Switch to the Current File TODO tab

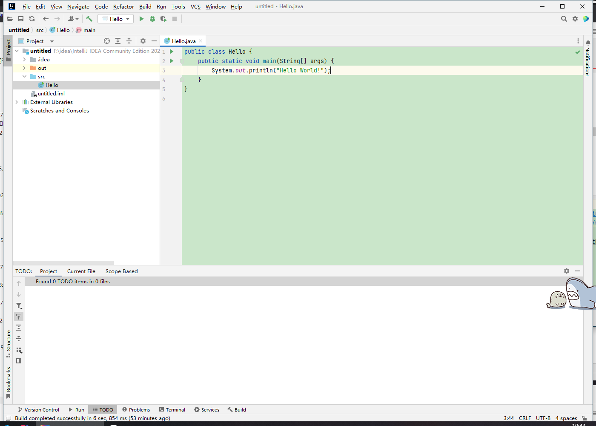(x=81, y=271)
